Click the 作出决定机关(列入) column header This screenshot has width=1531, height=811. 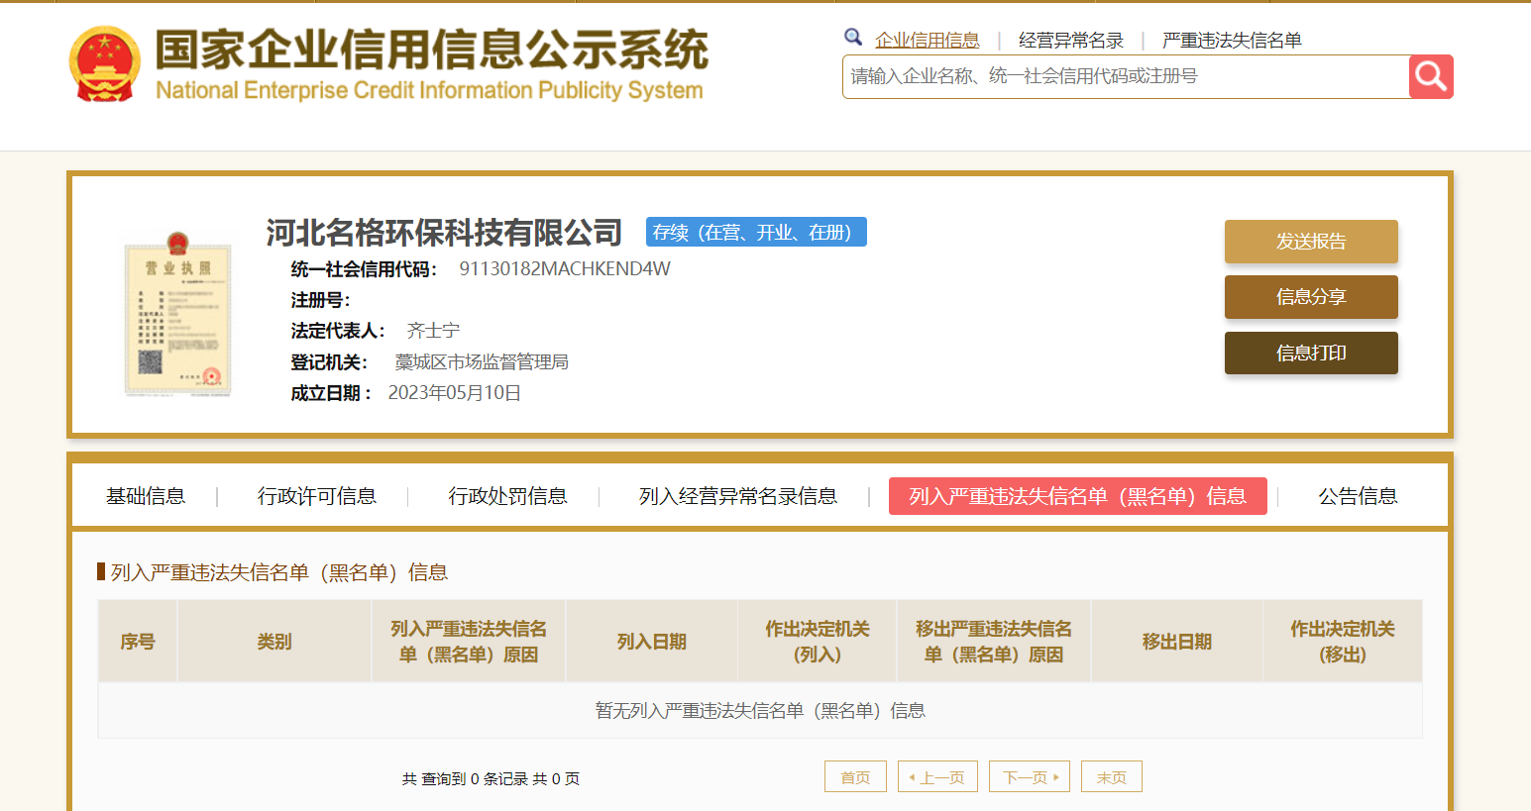[818, 642]
